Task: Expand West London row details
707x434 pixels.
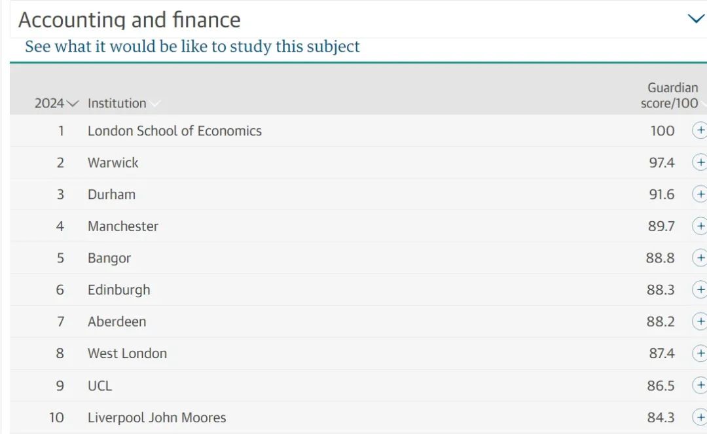Action: [700, 353]
